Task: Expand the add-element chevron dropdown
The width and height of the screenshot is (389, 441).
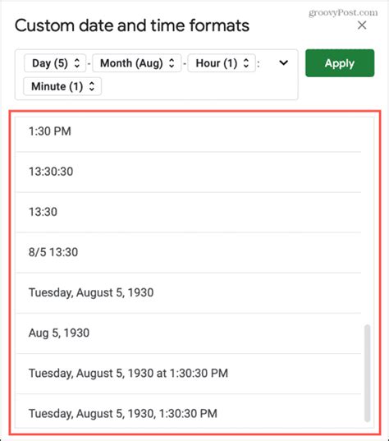Action: [x=283, y=62]
